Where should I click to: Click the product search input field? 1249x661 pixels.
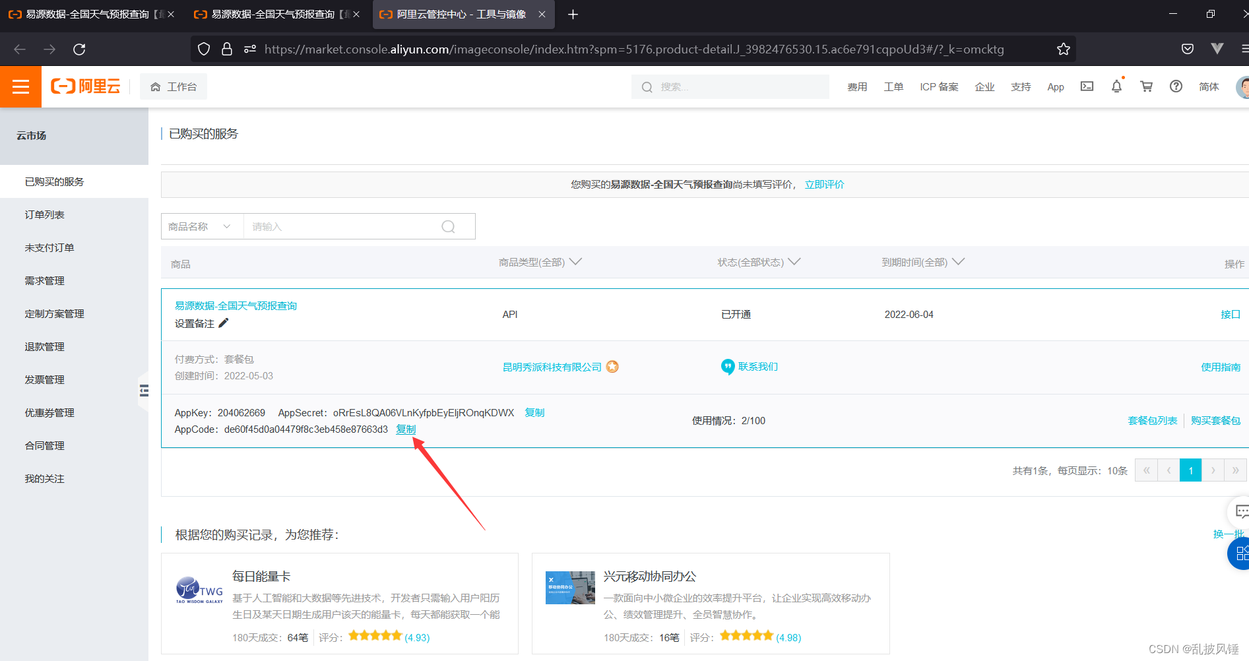click(343, 226)
